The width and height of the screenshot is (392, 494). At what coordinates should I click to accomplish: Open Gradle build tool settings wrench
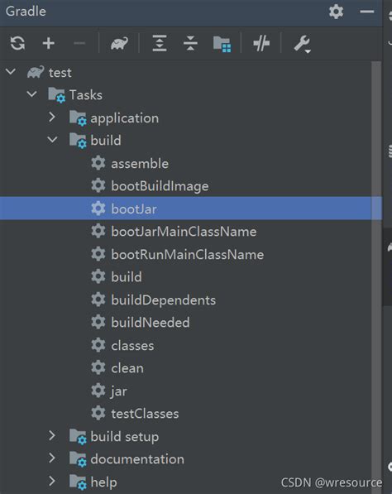coord(302,44)
